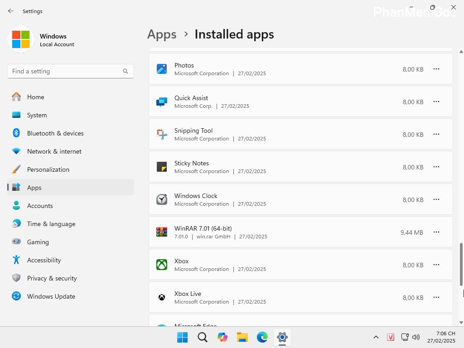Click the Xbox Live icon
The image size is (464, 348).
(x=162, y=297)
